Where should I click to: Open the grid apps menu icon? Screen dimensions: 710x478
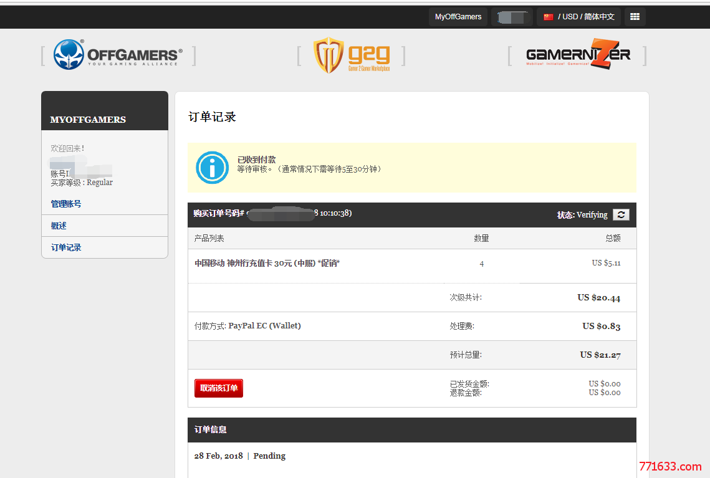(635, 17)
